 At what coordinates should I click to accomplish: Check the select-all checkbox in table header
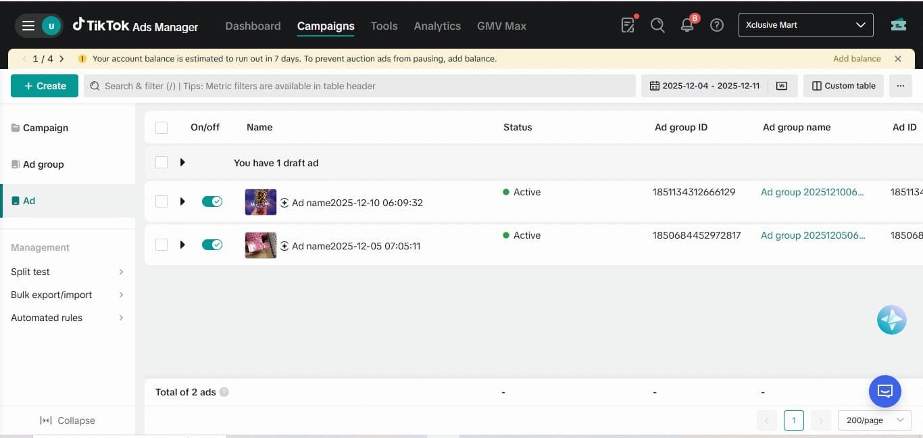[x=161, y=127]
